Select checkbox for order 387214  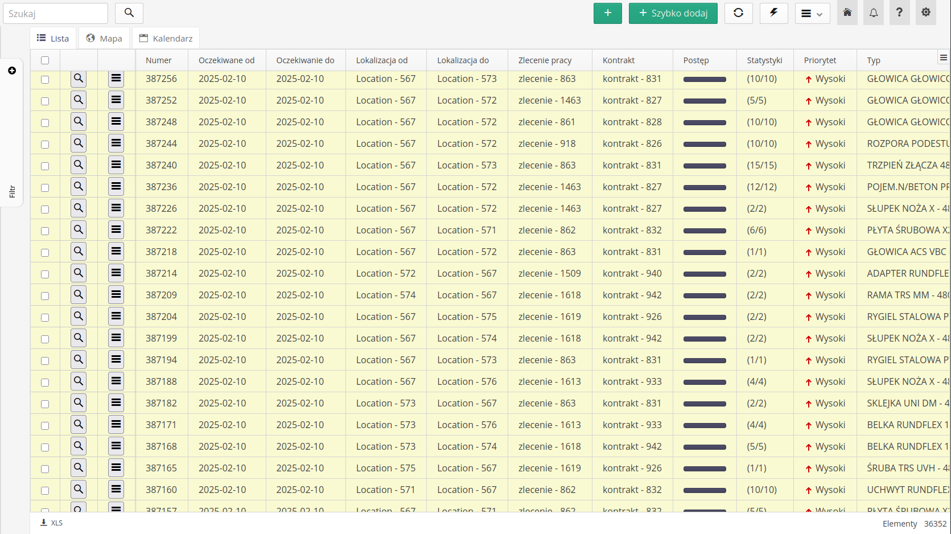45,274
